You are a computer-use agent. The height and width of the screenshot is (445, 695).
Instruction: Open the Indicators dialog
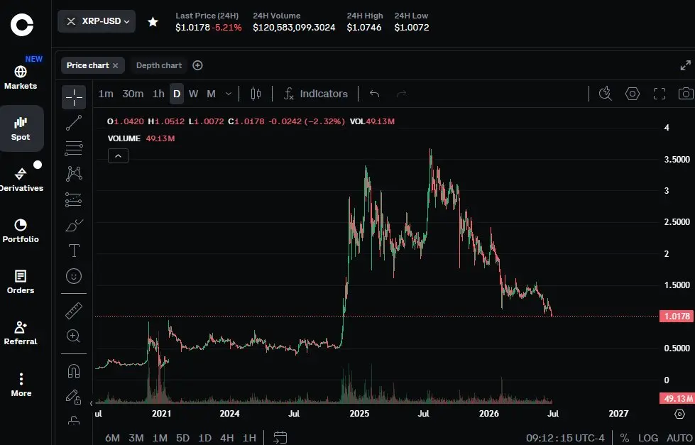tap(316, 94)
